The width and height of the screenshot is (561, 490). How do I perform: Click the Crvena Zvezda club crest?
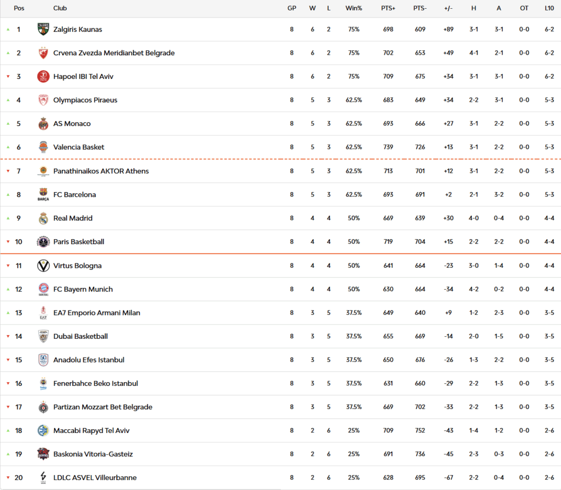coord(43,53)
